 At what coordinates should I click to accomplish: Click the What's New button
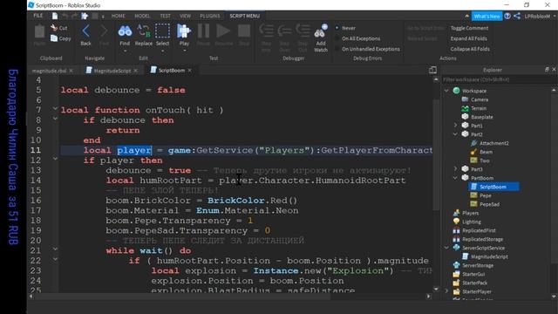[x=487, y=17]
